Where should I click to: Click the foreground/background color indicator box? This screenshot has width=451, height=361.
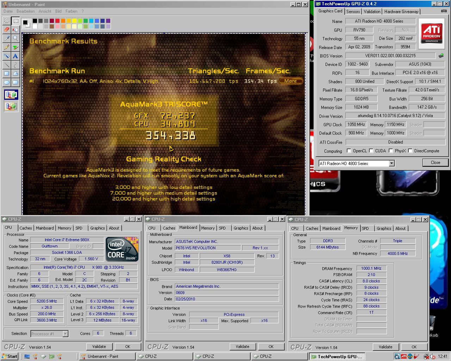pyautogui.click(x=26, y=24)
